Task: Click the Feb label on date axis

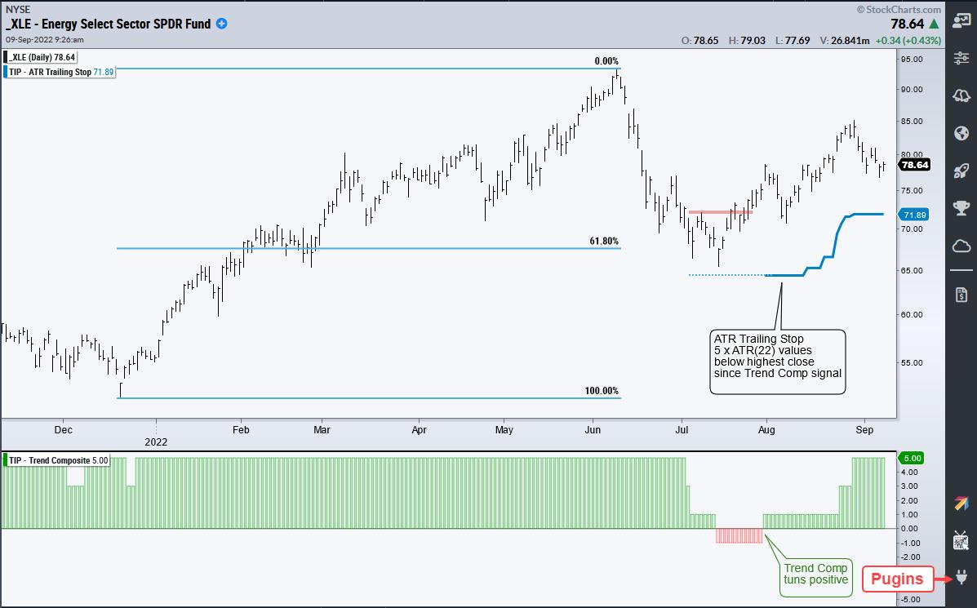Action: click(x=241, y=430)
